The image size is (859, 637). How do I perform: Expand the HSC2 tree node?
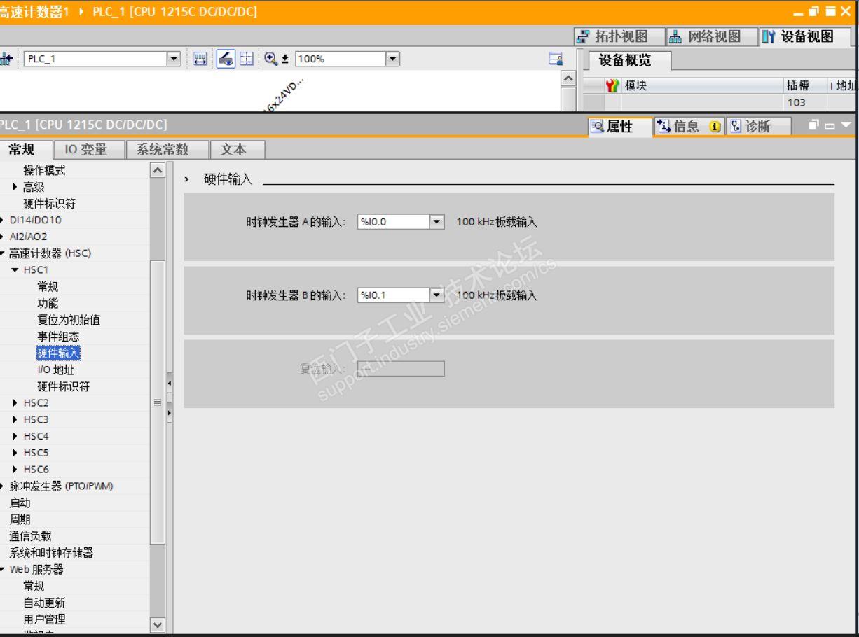point(15,403)
